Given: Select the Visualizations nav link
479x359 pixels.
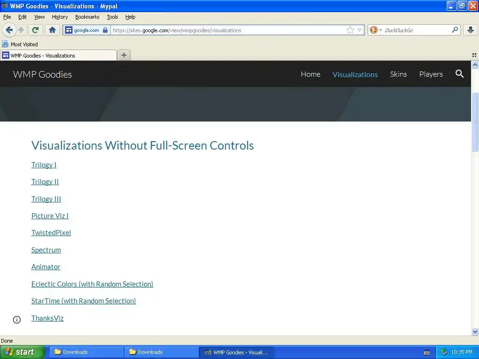Looking at the screenshot, I should pyautogui.click(x=355, y=74).
